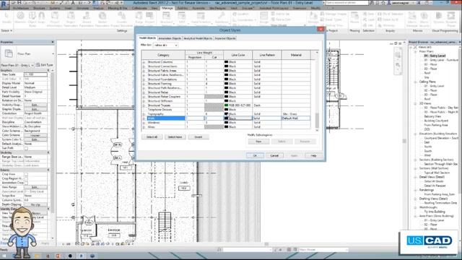Click New under Modify Subcategories
The height and width of the screenshot is (260, 462).
point(258,142)
